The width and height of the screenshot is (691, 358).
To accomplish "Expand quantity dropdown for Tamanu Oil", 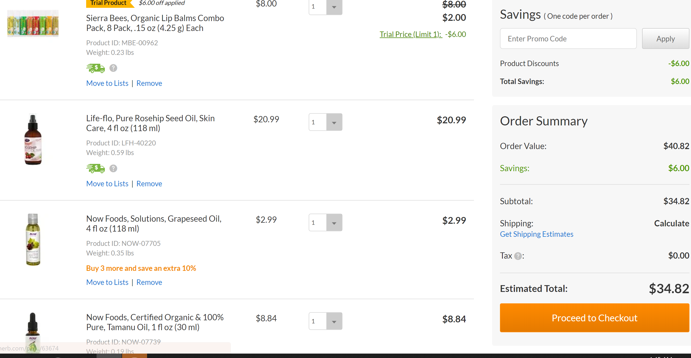I will click(x=334, y=321).
